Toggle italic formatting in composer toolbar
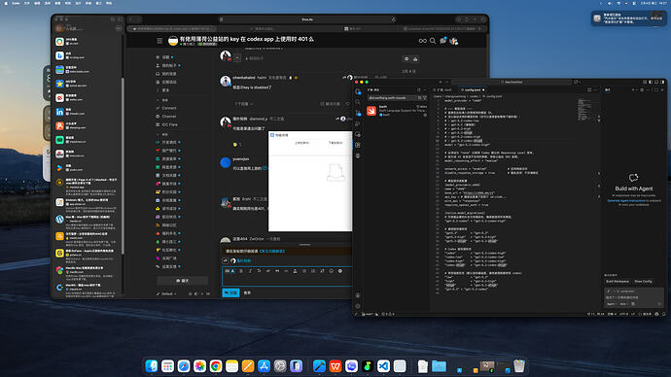 pos(250,271)
